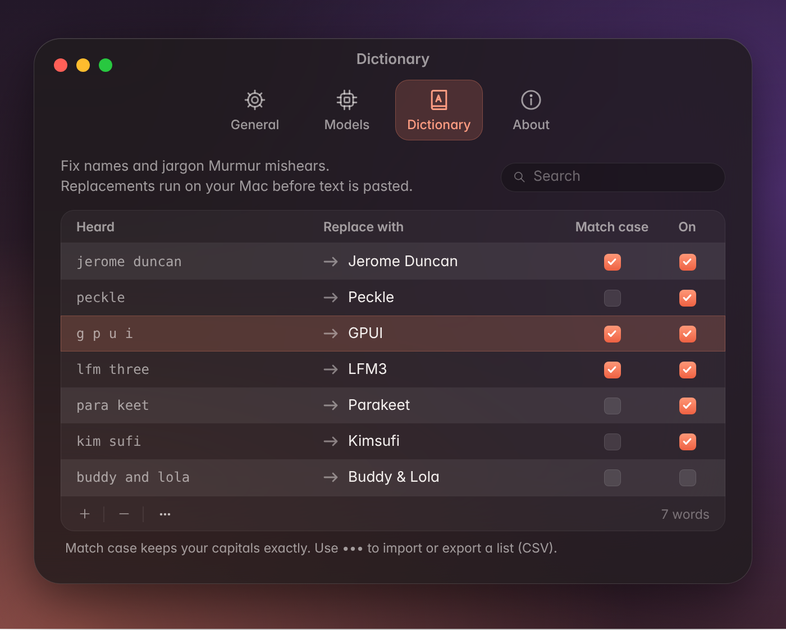Click the search magnifier icon
This screenshot has height=630, width=786.
519,177
